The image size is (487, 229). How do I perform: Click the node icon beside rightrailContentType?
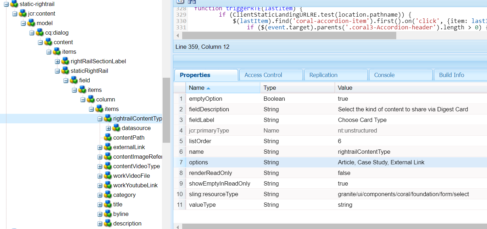click(x=107, y=118)
